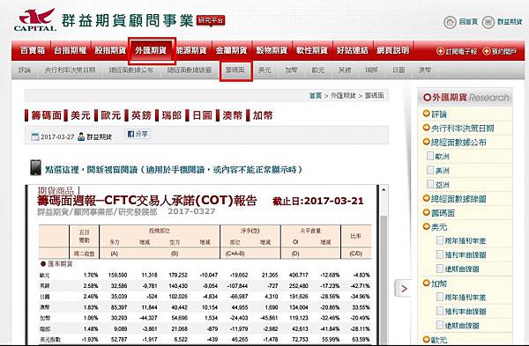Click sidebar 評論 link
529x346 pixels.
pos(439,114)
